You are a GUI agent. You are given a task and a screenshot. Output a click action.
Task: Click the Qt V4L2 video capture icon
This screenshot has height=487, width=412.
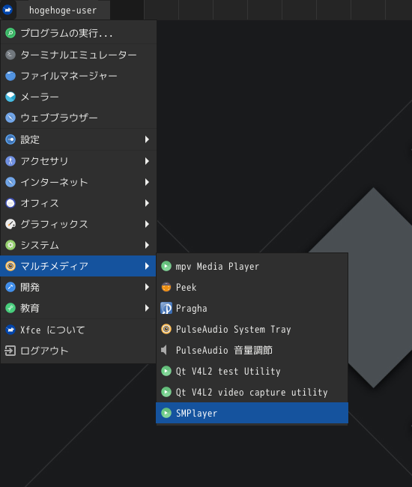click(166, 393)
